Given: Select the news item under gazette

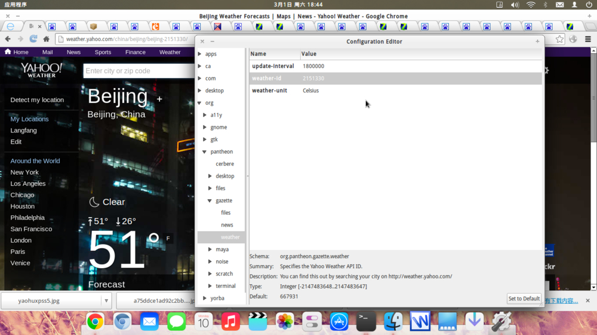Looking at the screenshot, I should click(x=227, y=225).
